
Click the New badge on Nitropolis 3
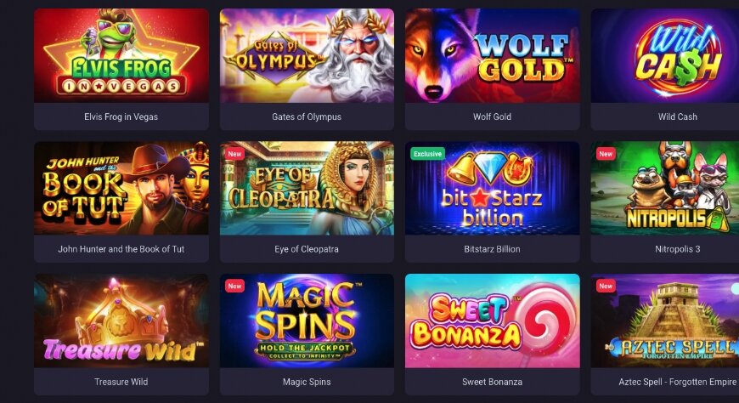pyautogui.click(x=606, y=154)
